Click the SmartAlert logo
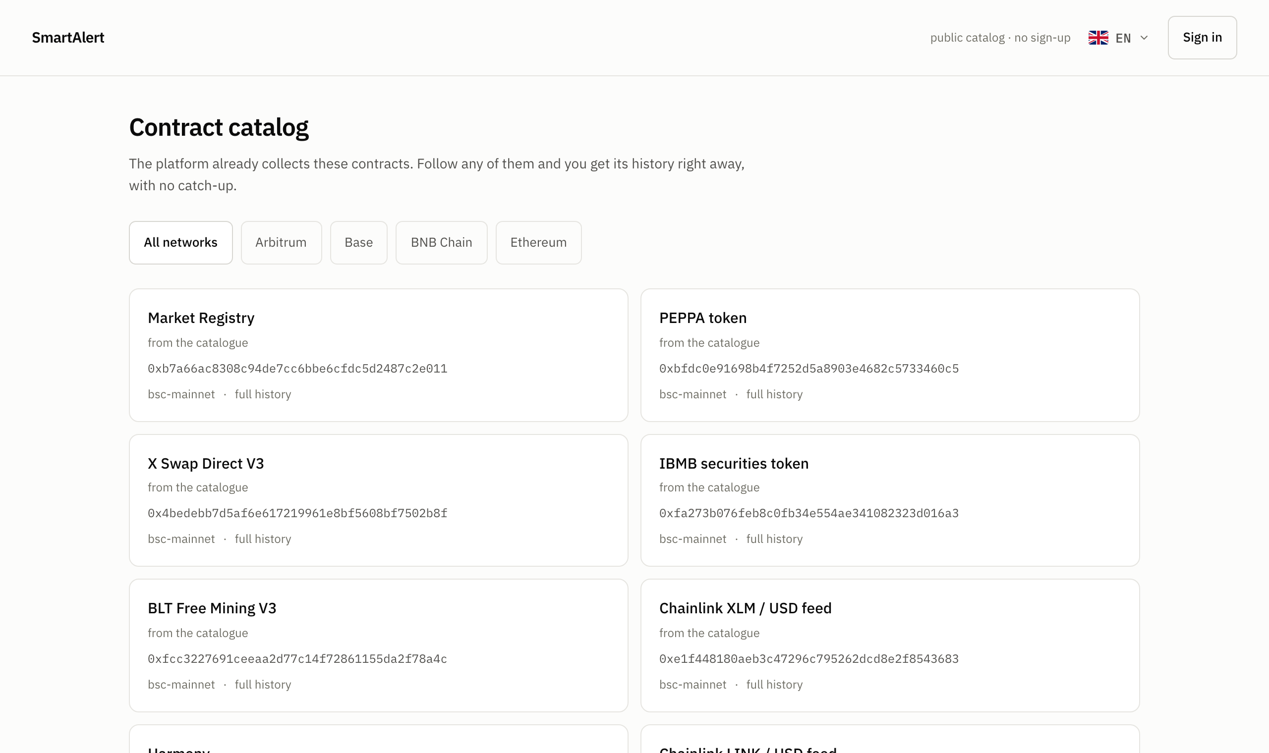 point(68,38)
